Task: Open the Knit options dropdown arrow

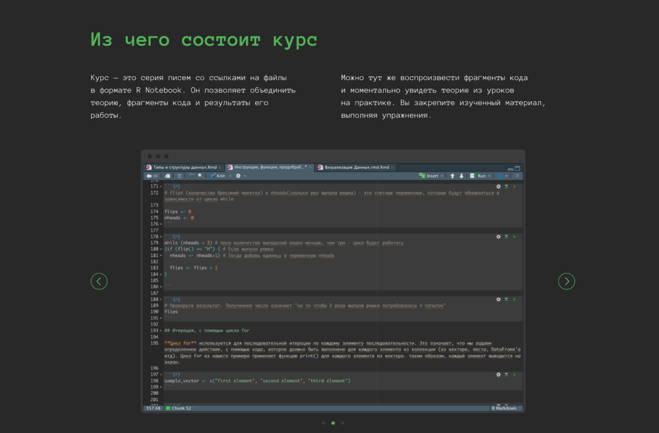Action: pyautogui.click(x=230, y=176)
